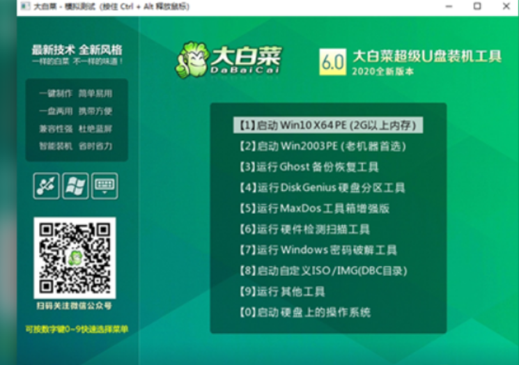
Task: Click the yellow hint 可按数字键0~9快速选择菜单
Action: point(77,329)
